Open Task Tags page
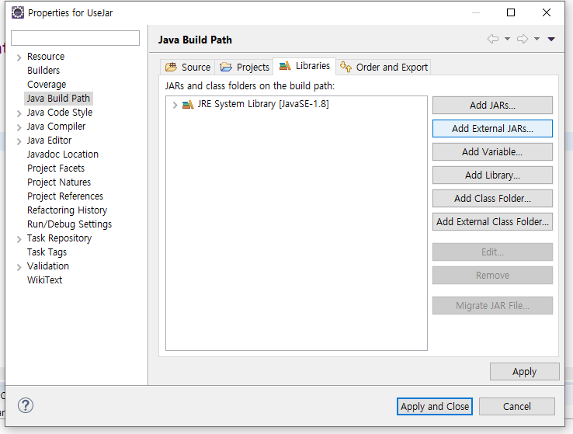 pos(47,252)
